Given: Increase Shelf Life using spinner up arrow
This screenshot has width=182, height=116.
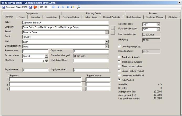Looking at the screenshot, I should [x=46, y=60].
